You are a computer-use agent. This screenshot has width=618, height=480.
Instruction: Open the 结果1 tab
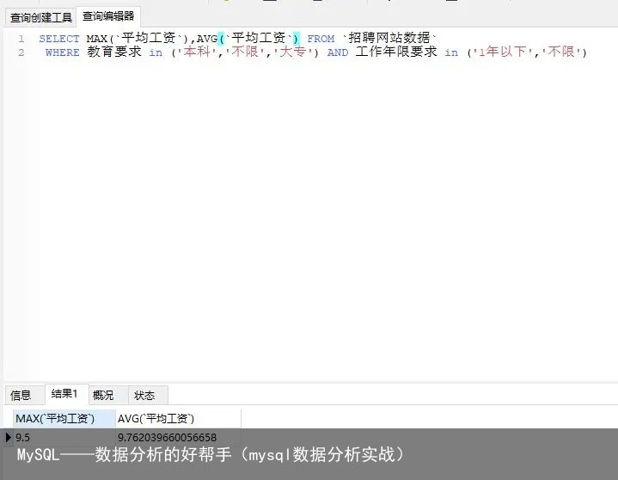tap(64, 394)
